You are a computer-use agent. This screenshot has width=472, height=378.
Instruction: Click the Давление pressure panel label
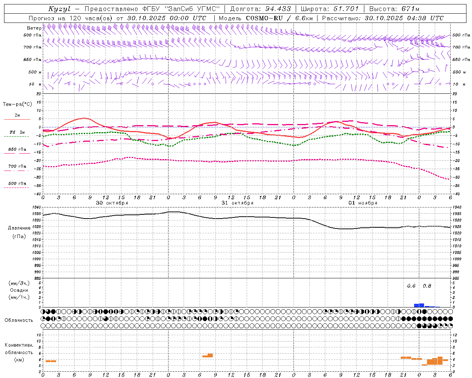(19, 228)
